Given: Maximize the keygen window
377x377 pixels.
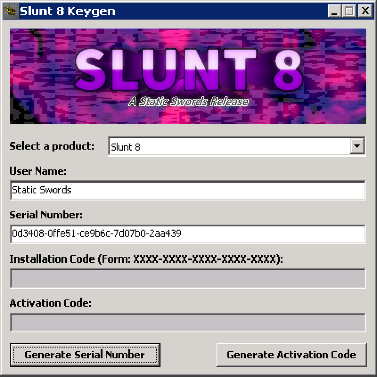Looking at the screenshot, I should 349,11.
